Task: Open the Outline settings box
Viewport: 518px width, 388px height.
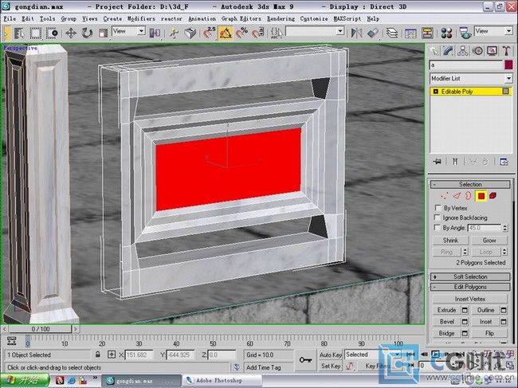Action: [504, 310]
